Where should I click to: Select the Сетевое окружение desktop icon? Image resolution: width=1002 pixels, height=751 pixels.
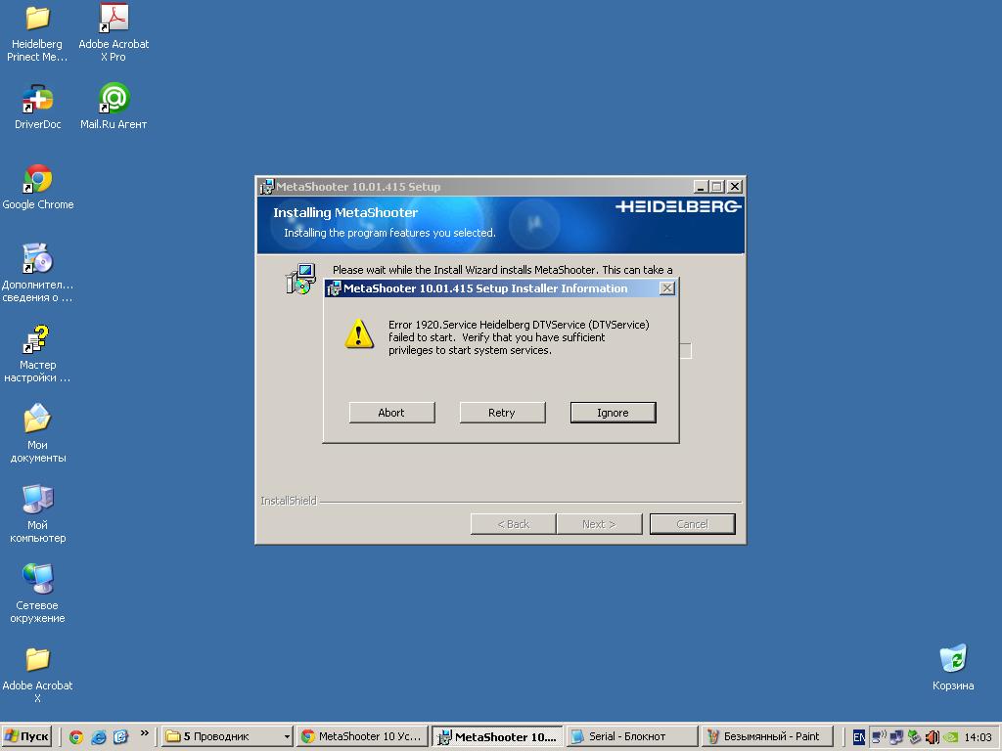[37, 579]
